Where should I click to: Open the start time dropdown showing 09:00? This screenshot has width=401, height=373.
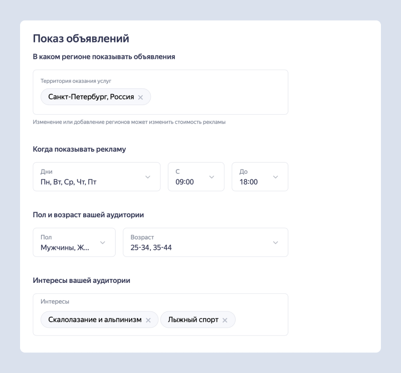pos(190,177)
